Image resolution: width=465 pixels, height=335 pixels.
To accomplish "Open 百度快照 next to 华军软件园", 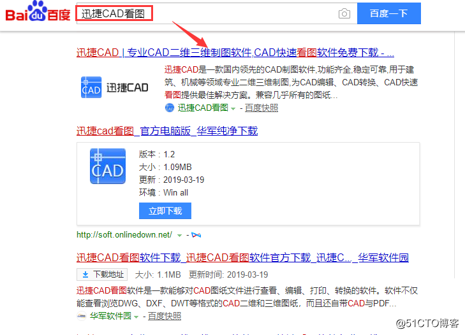I will pos(165,316).
